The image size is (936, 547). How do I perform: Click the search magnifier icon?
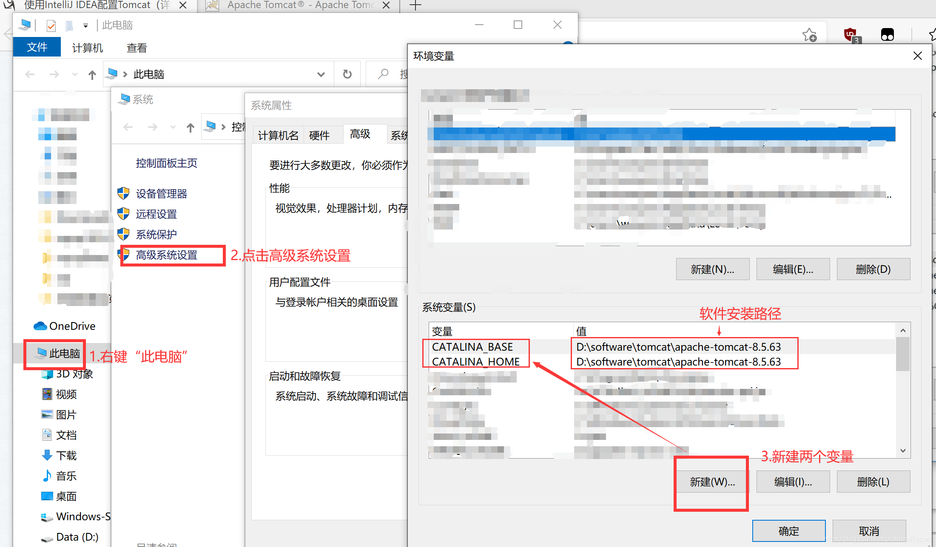(x=383, y=74)
